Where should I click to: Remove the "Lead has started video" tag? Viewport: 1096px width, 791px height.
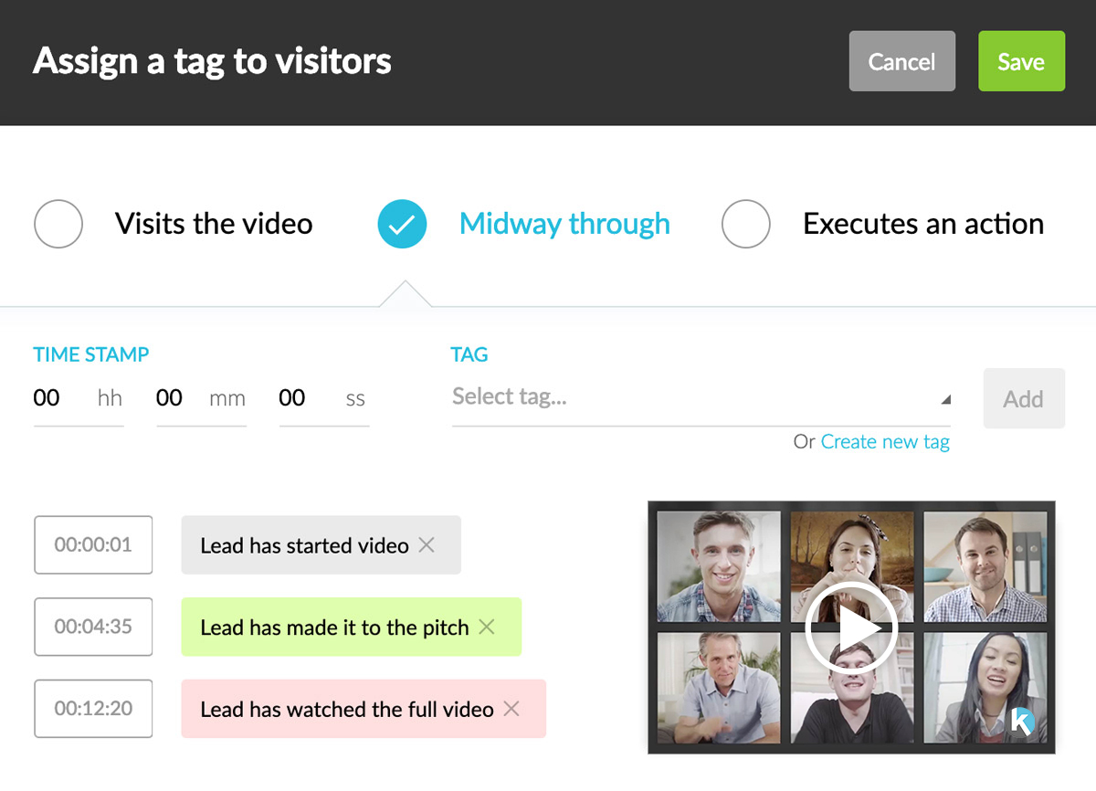coord(427,545)
